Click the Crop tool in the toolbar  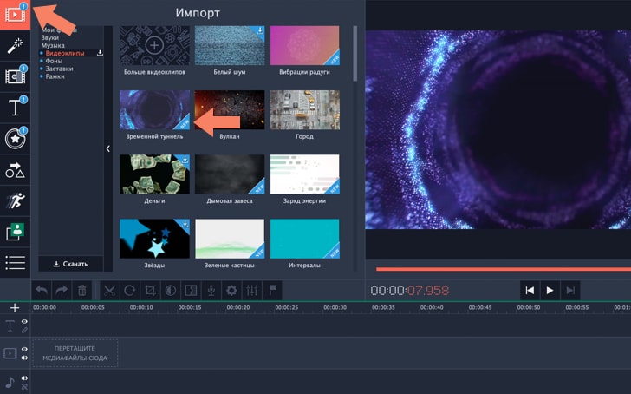pyautogui.click(x=150, y=291)
